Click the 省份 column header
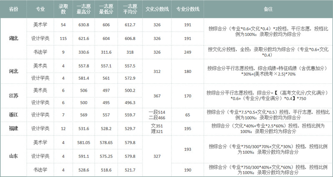 pyautogui.click(x=13, y=9)
